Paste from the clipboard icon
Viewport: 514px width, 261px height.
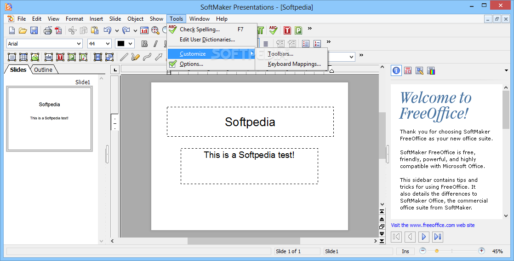coord(95,30)
